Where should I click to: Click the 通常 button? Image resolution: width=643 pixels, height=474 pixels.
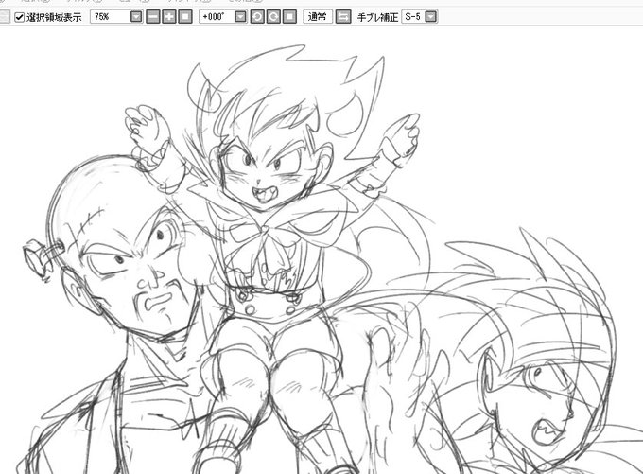pyautogui.click(x=318, y=17)
